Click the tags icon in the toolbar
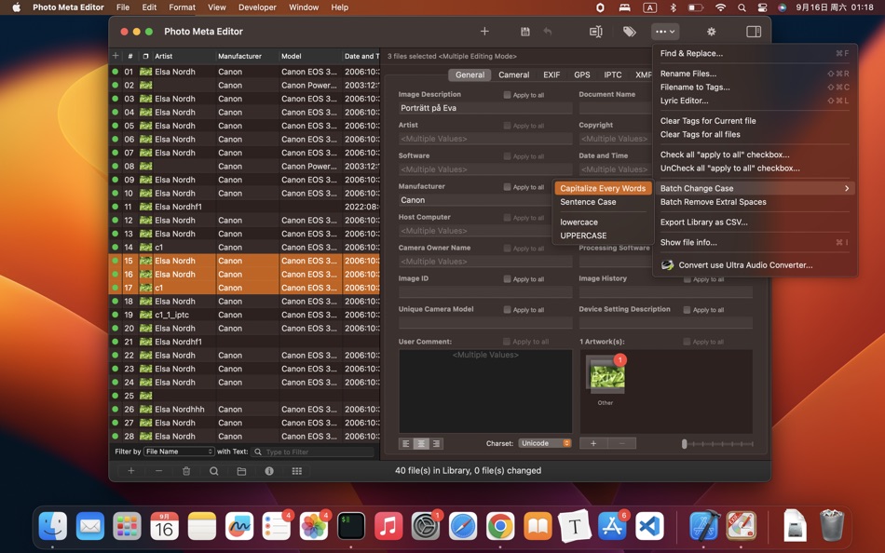 (630, 32)
